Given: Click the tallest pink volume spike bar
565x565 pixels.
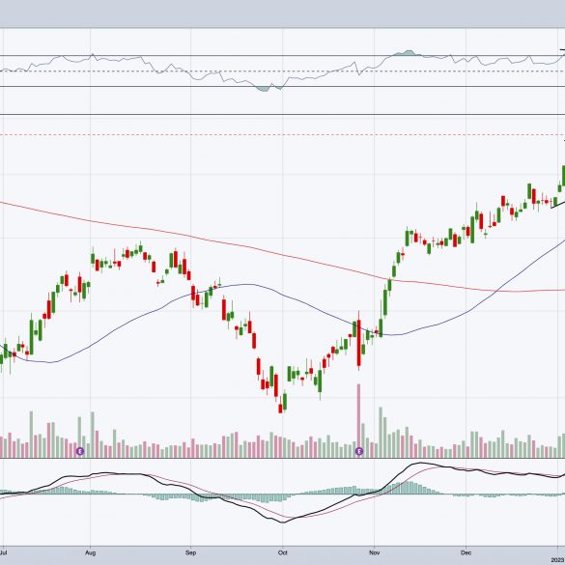Looking at the screenshot, I should [358, 420].
